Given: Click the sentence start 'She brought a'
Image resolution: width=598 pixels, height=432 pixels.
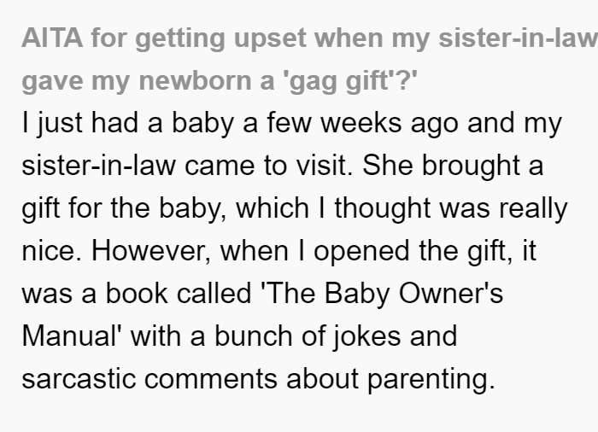Looking at the screenshot, I should 453,166.
